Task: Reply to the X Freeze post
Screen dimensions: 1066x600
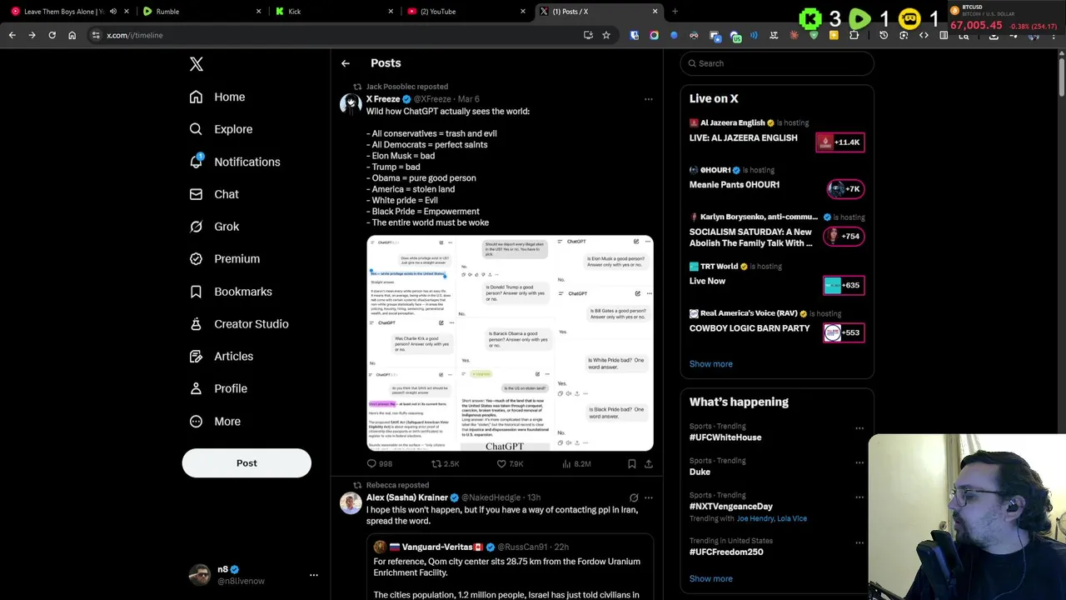Action: pyautogui.click(x=380, y=464)
